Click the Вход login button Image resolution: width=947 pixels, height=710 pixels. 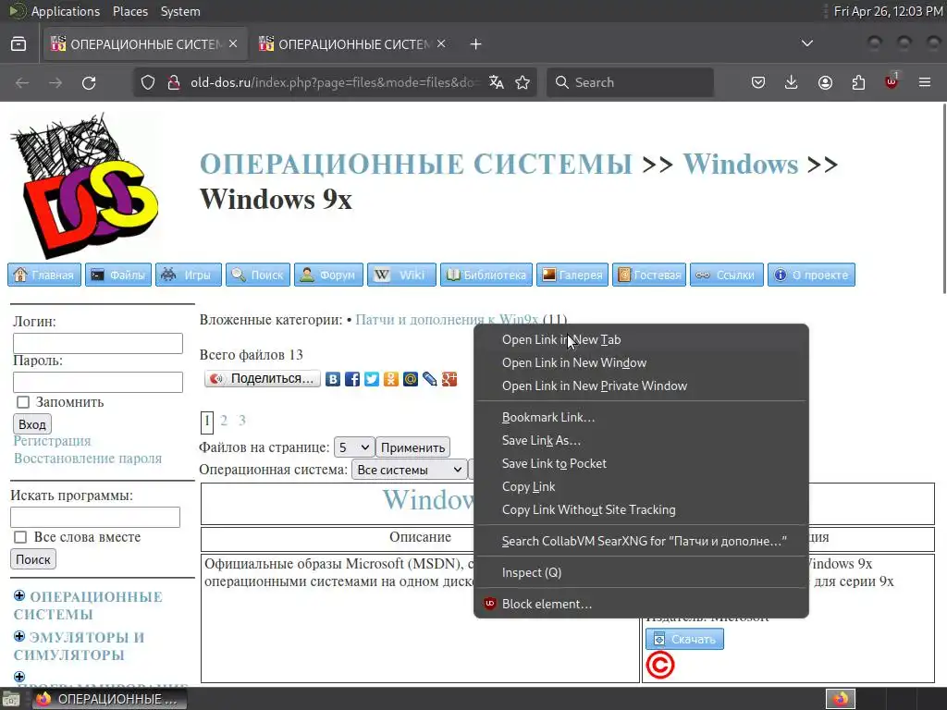pos(32,423)
